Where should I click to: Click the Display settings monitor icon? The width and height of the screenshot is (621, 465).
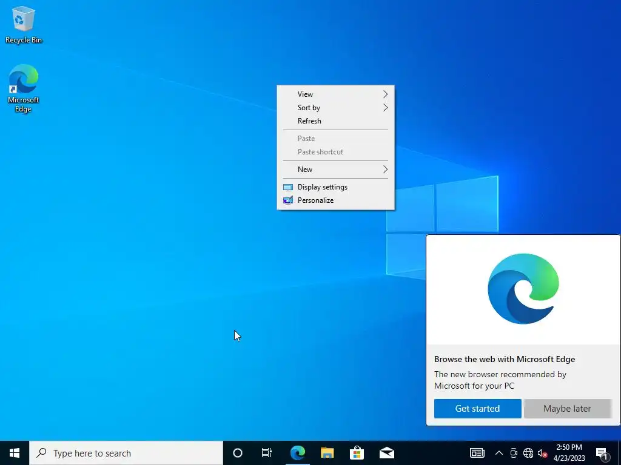[x=288, y=188]
